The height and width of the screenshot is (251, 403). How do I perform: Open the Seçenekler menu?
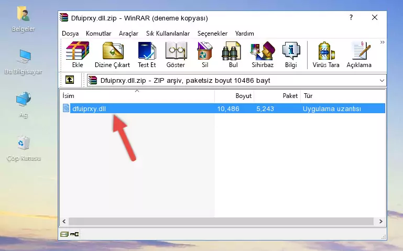pyautogui.click(x=212, y=34)
